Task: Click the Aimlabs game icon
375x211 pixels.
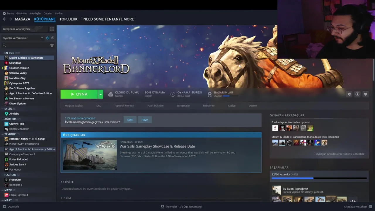Action: point(6,114)
